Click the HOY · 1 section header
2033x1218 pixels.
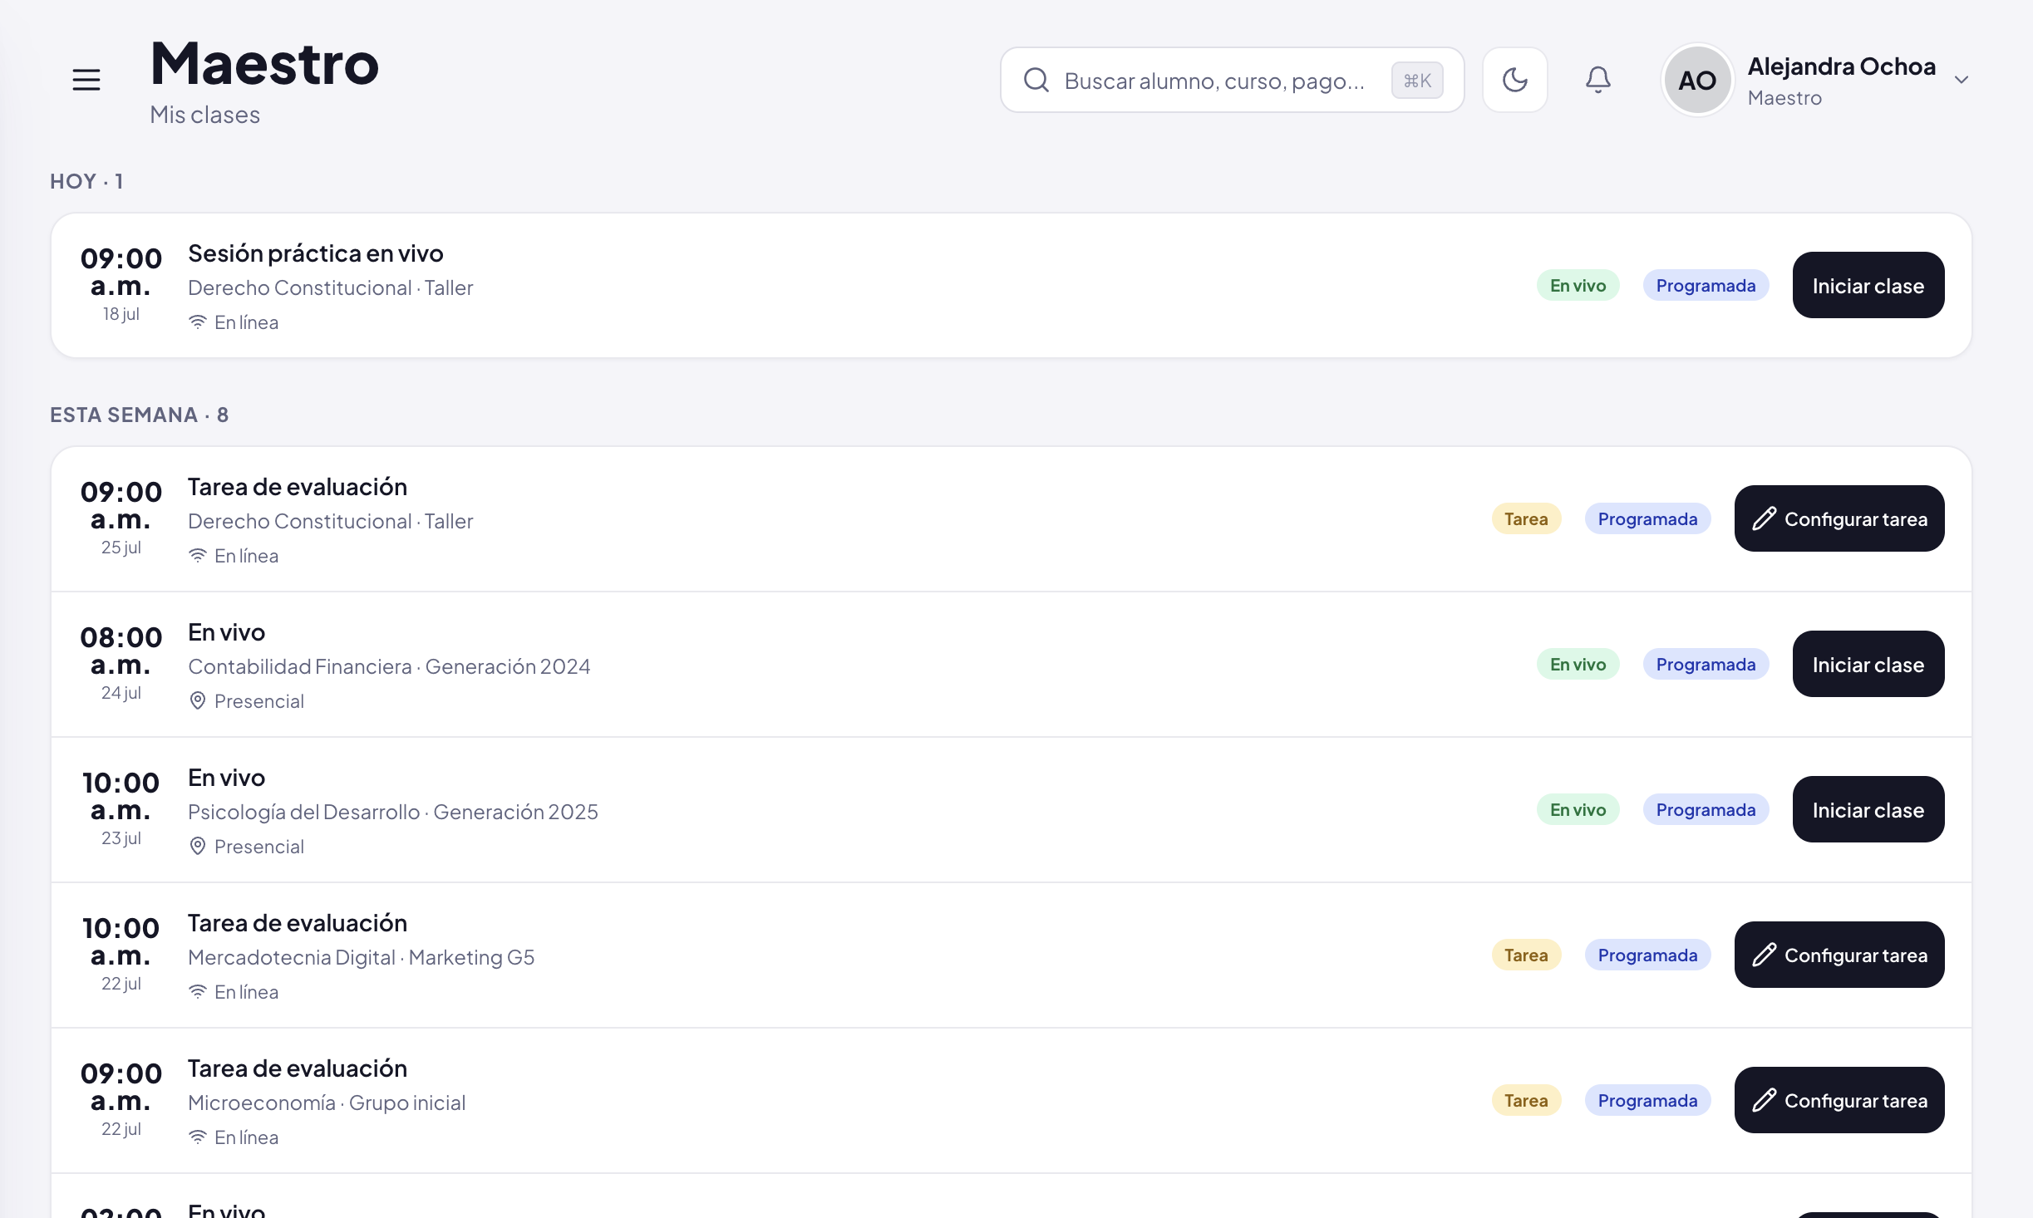click(x=86, y=181)
